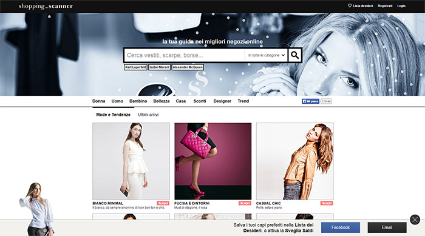This screenshot has height=236, width=425.
Task: Open the Bellezza category menu
Action: pyautogui.click(x=161, y=101)
